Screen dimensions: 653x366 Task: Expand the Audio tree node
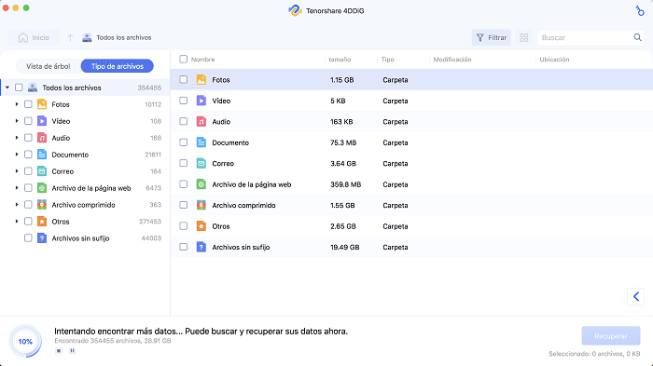pyautogui.click(x=17, y=137)
